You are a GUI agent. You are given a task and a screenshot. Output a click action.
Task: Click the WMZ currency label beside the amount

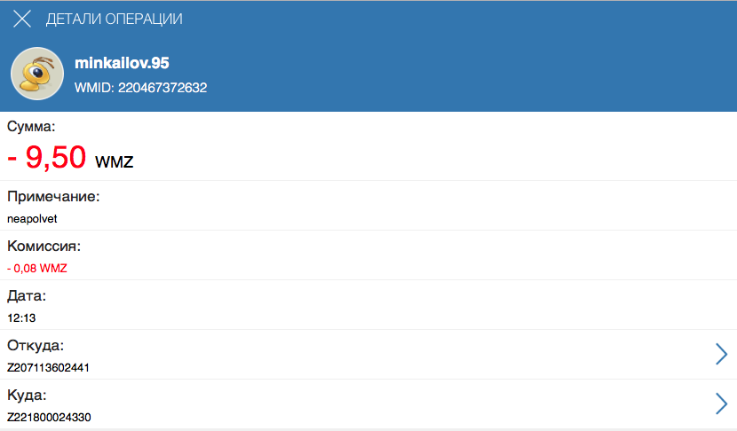tap(115, 162)
